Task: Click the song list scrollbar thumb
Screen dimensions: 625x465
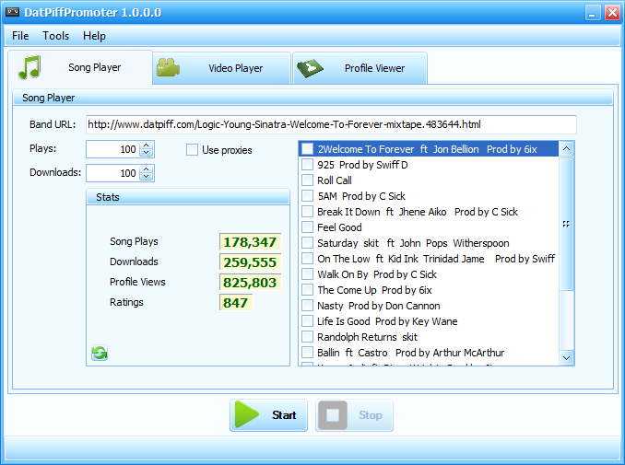Action: coord(566,224)
